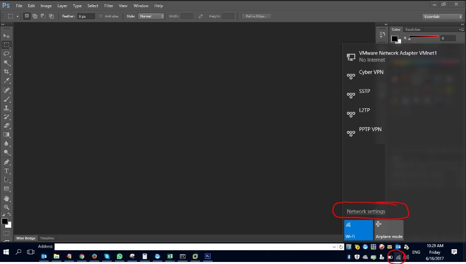This screenshot has height=264, width=466.
Task: Toggle Wi-Fi quick action tile
Action: click(x=358, y=230)
